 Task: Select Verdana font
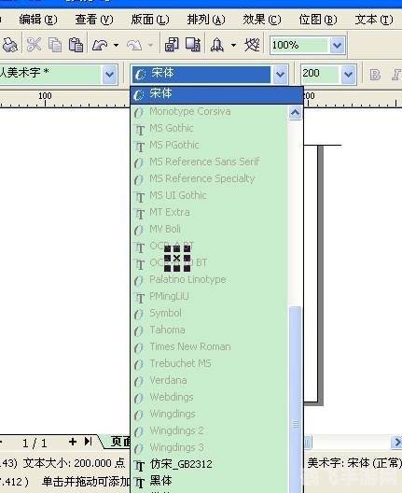coord(209,380)
